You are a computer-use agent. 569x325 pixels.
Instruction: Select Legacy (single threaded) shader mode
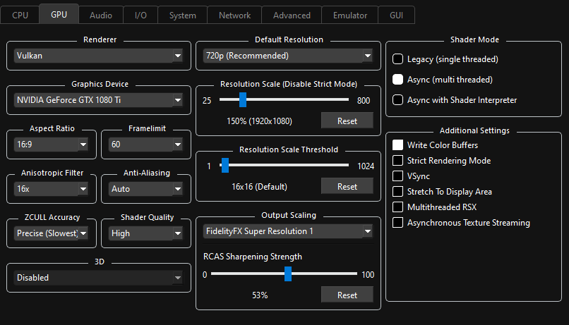(x=398, y=59)
